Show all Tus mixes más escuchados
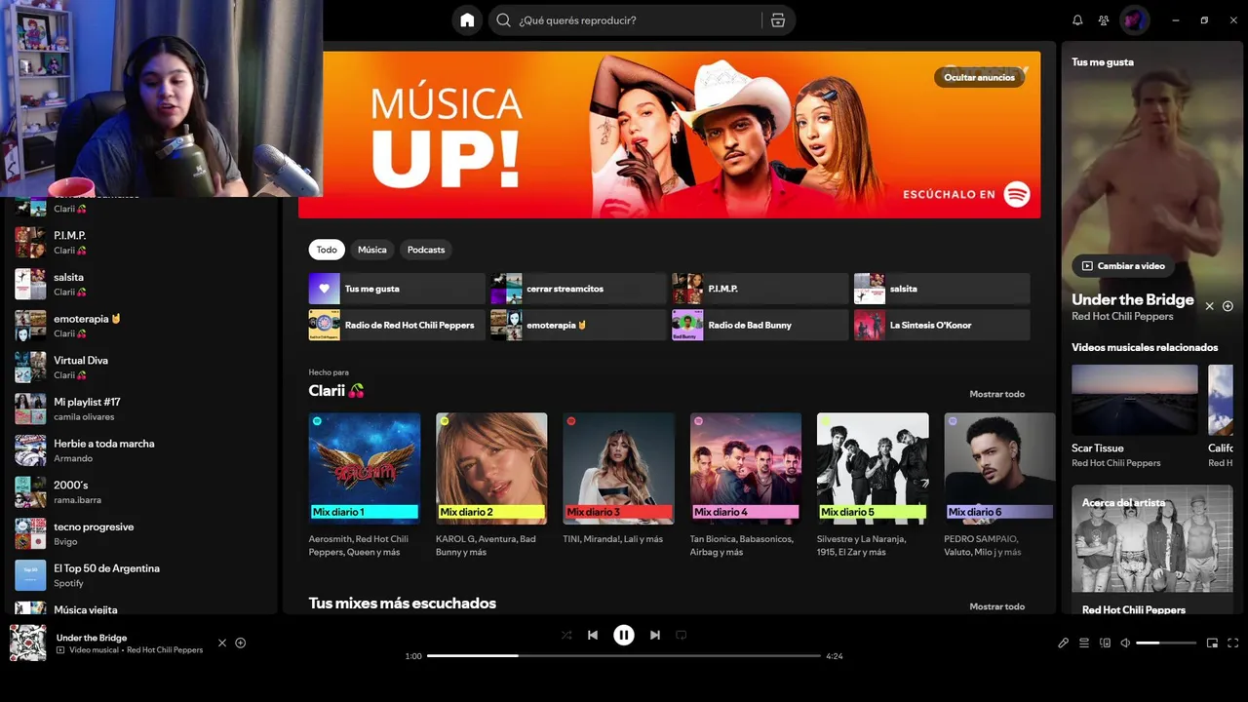Viewport: 1248px width, 702px height. click(x=996, y=606)
